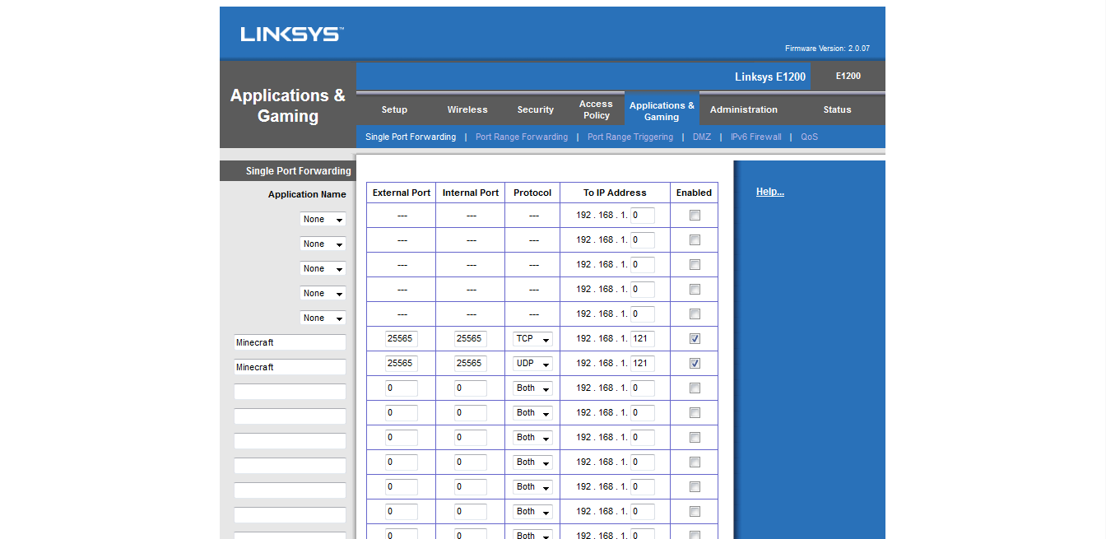Click the To IP Address column header
The height and width of the screenshot is (539, 1106).
[x=615, y=193]
